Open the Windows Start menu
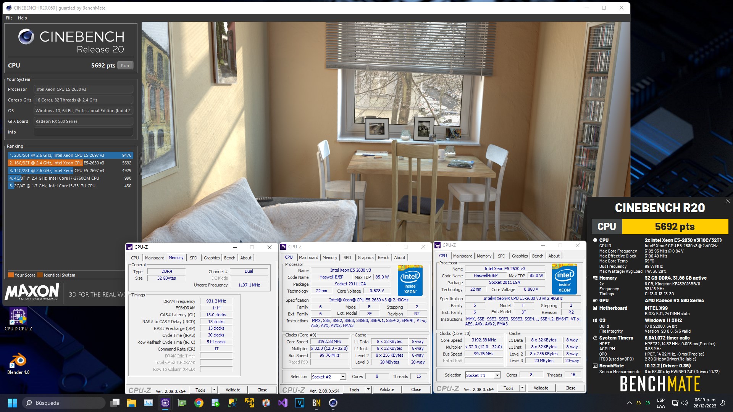 point(12,403)
